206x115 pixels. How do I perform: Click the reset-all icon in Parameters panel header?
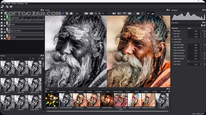(205, 25)
